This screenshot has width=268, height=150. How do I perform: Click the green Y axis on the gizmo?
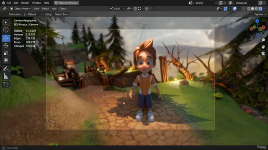tap(254, 27)
